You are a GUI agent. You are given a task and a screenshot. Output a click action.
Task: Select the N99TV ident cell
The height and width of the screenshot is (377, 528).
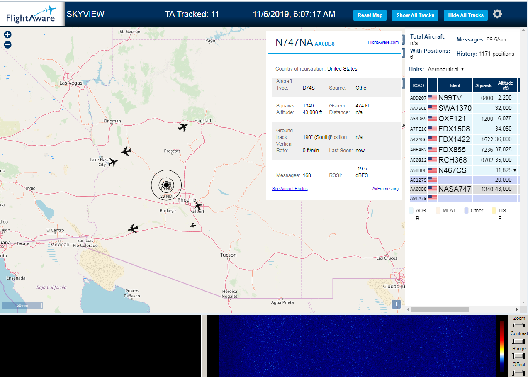(455, 98)
